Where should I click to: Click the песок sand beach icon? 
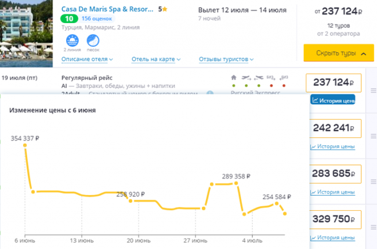pyautogui.click(x=93, y=41)
